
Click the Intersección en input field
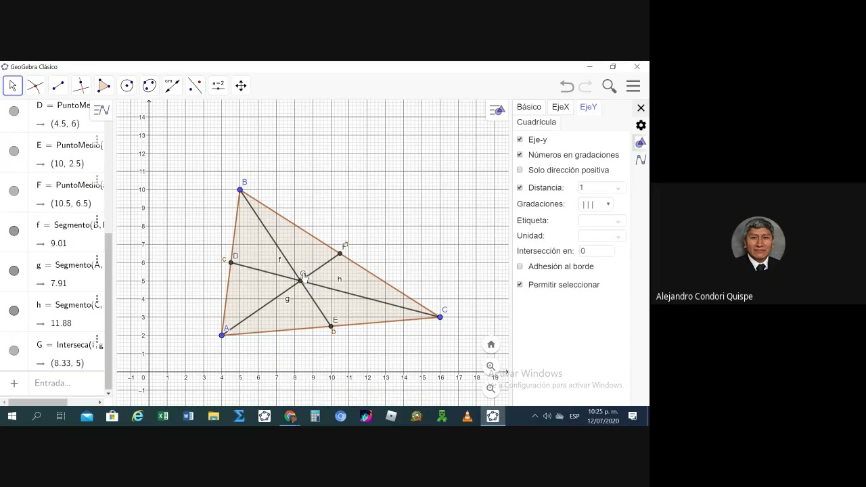[x=596, y=251]
